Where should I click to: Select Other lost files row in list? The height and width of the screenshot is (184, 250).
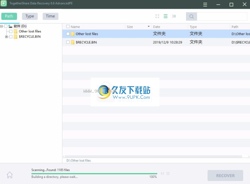tap(156, 34)
